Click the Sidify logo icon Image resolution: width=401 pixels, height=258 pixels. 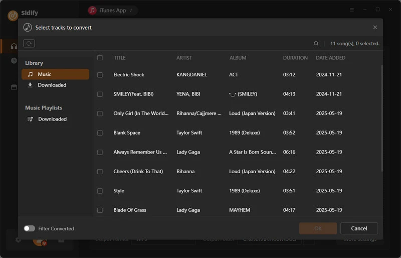point(13,16)
